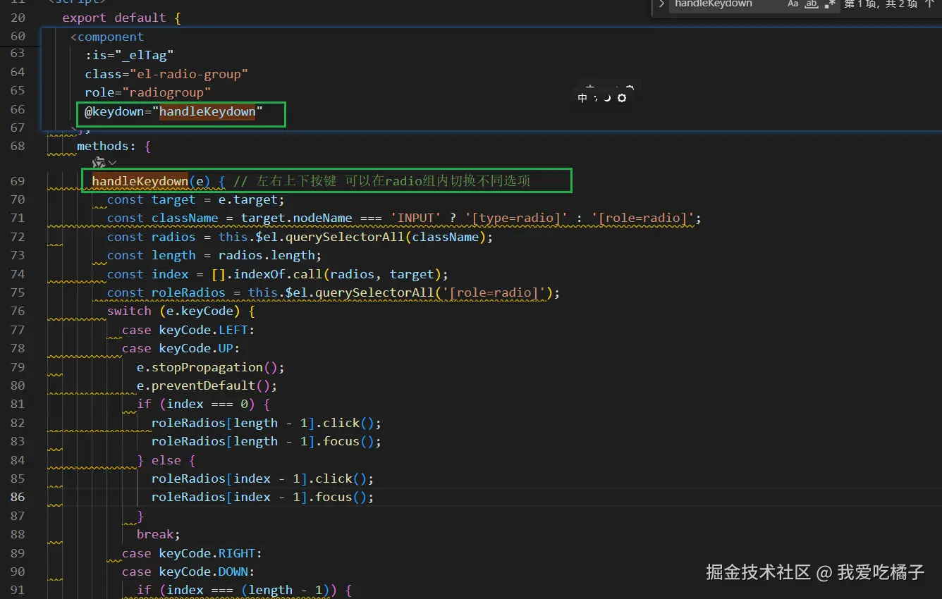Click 'methods: {' on line 68
942x599 pixels.
pos(114,146)
